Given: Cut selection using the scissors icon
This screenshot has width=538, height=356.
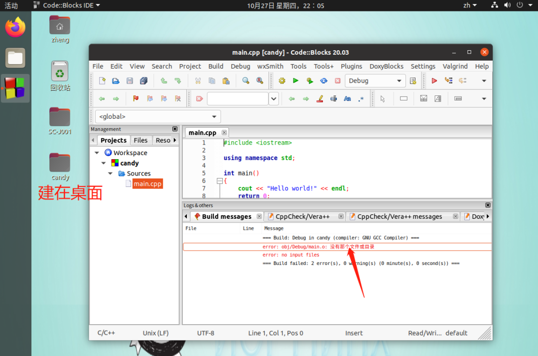Looking at the screenshot, I should click(198, 81).
